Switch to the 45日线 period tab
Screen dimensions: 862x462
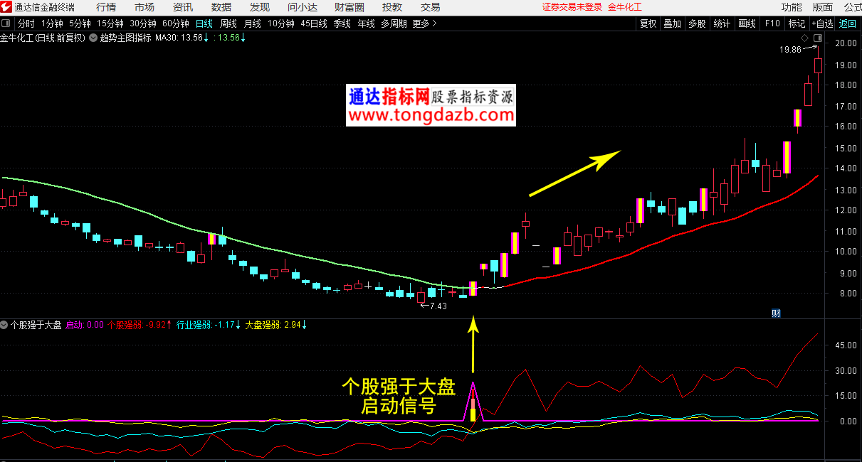[314, 23]
